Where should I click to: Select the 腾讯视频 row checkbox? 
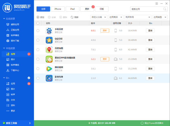(x=38, y=69)
